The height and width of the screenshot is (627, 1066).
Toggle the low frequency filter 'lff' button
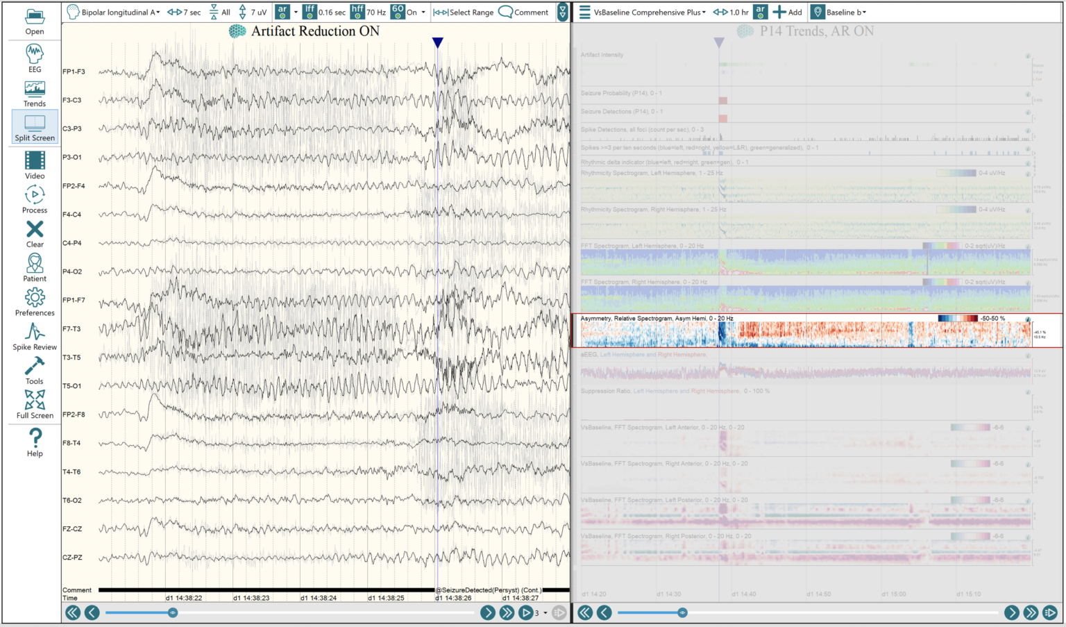click(x=310, y=12)
